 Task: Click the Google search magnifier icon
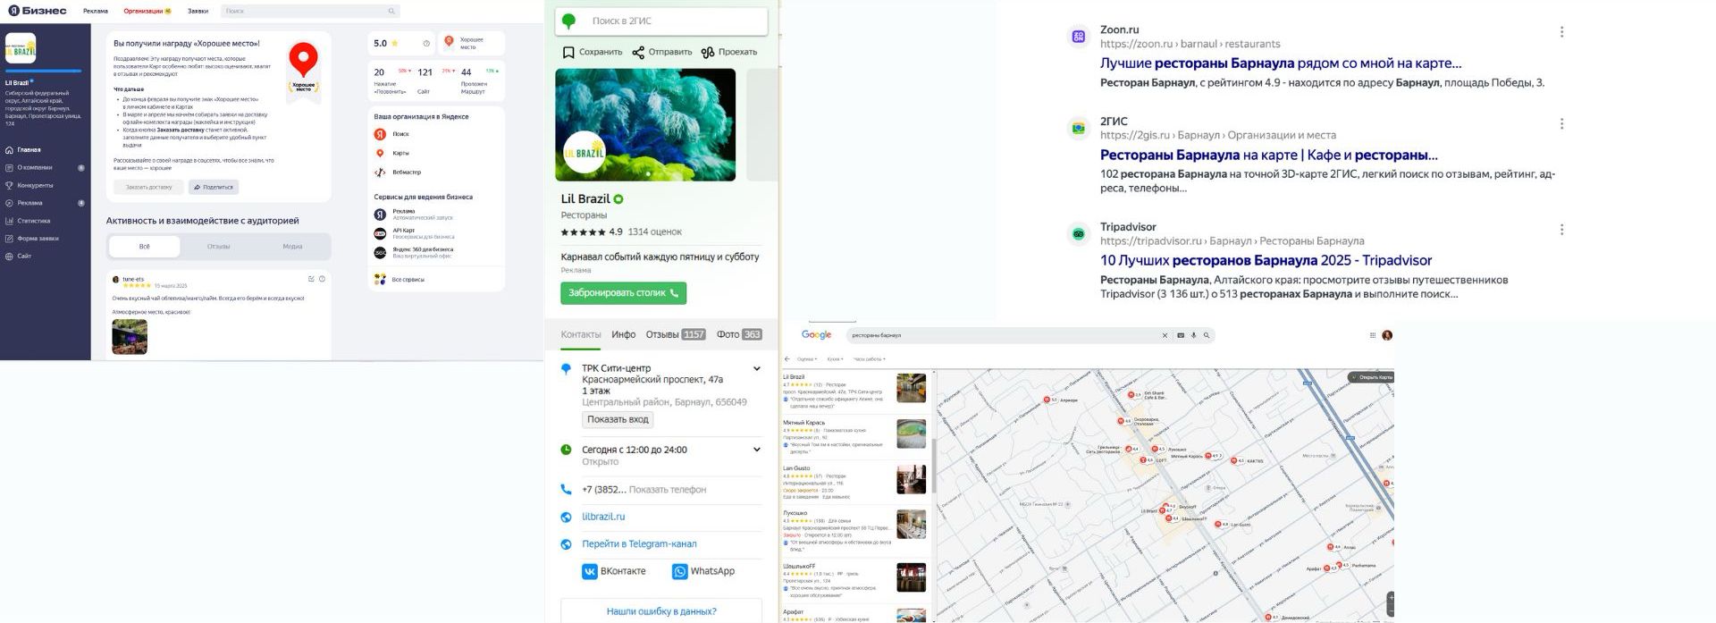click(1207, 335)
